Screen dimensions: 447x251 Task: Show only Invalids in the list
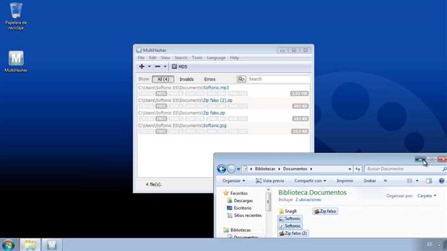click(187, 79)
